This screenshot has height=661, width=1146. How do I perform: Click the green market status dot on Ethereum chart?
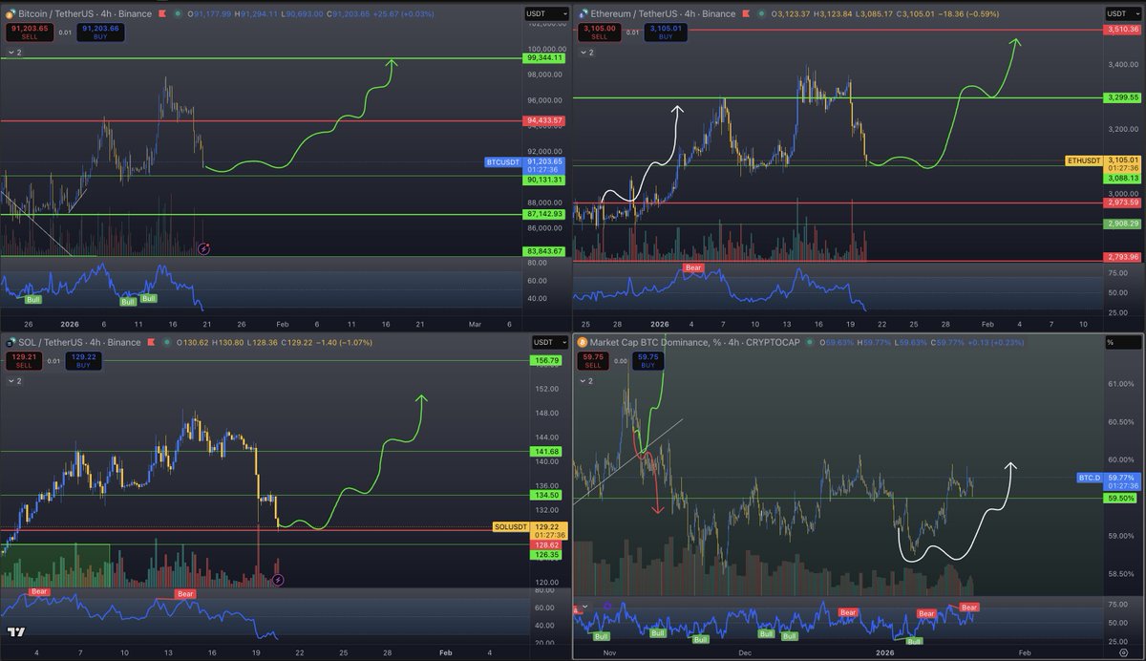point(761,13)
